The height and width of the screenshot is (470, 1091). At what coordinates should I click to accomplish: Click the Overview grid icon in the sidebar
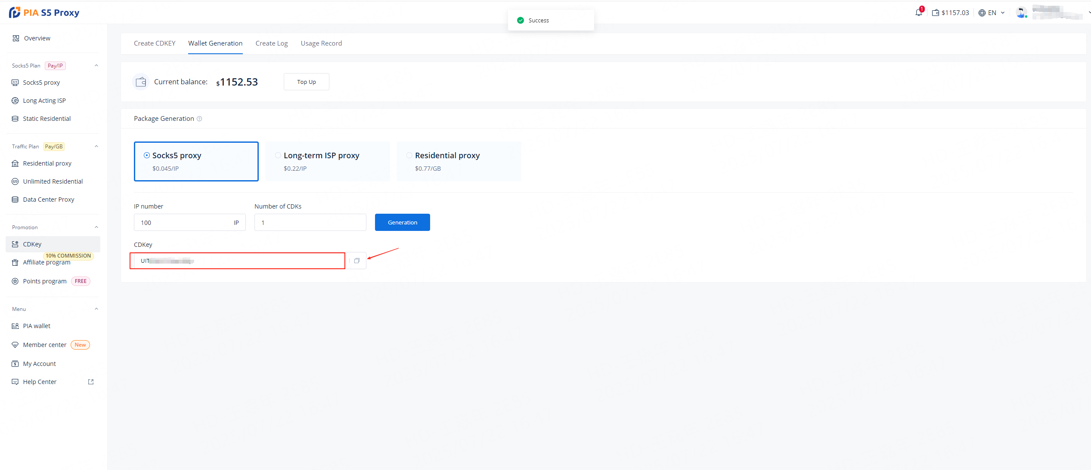click(16, 38)
